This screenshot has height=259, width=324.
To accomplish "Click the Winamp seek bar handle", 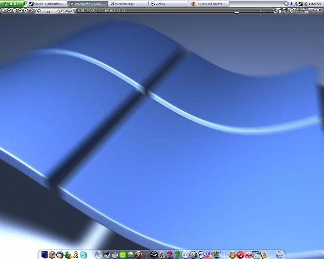I will (x=237, y=13).
